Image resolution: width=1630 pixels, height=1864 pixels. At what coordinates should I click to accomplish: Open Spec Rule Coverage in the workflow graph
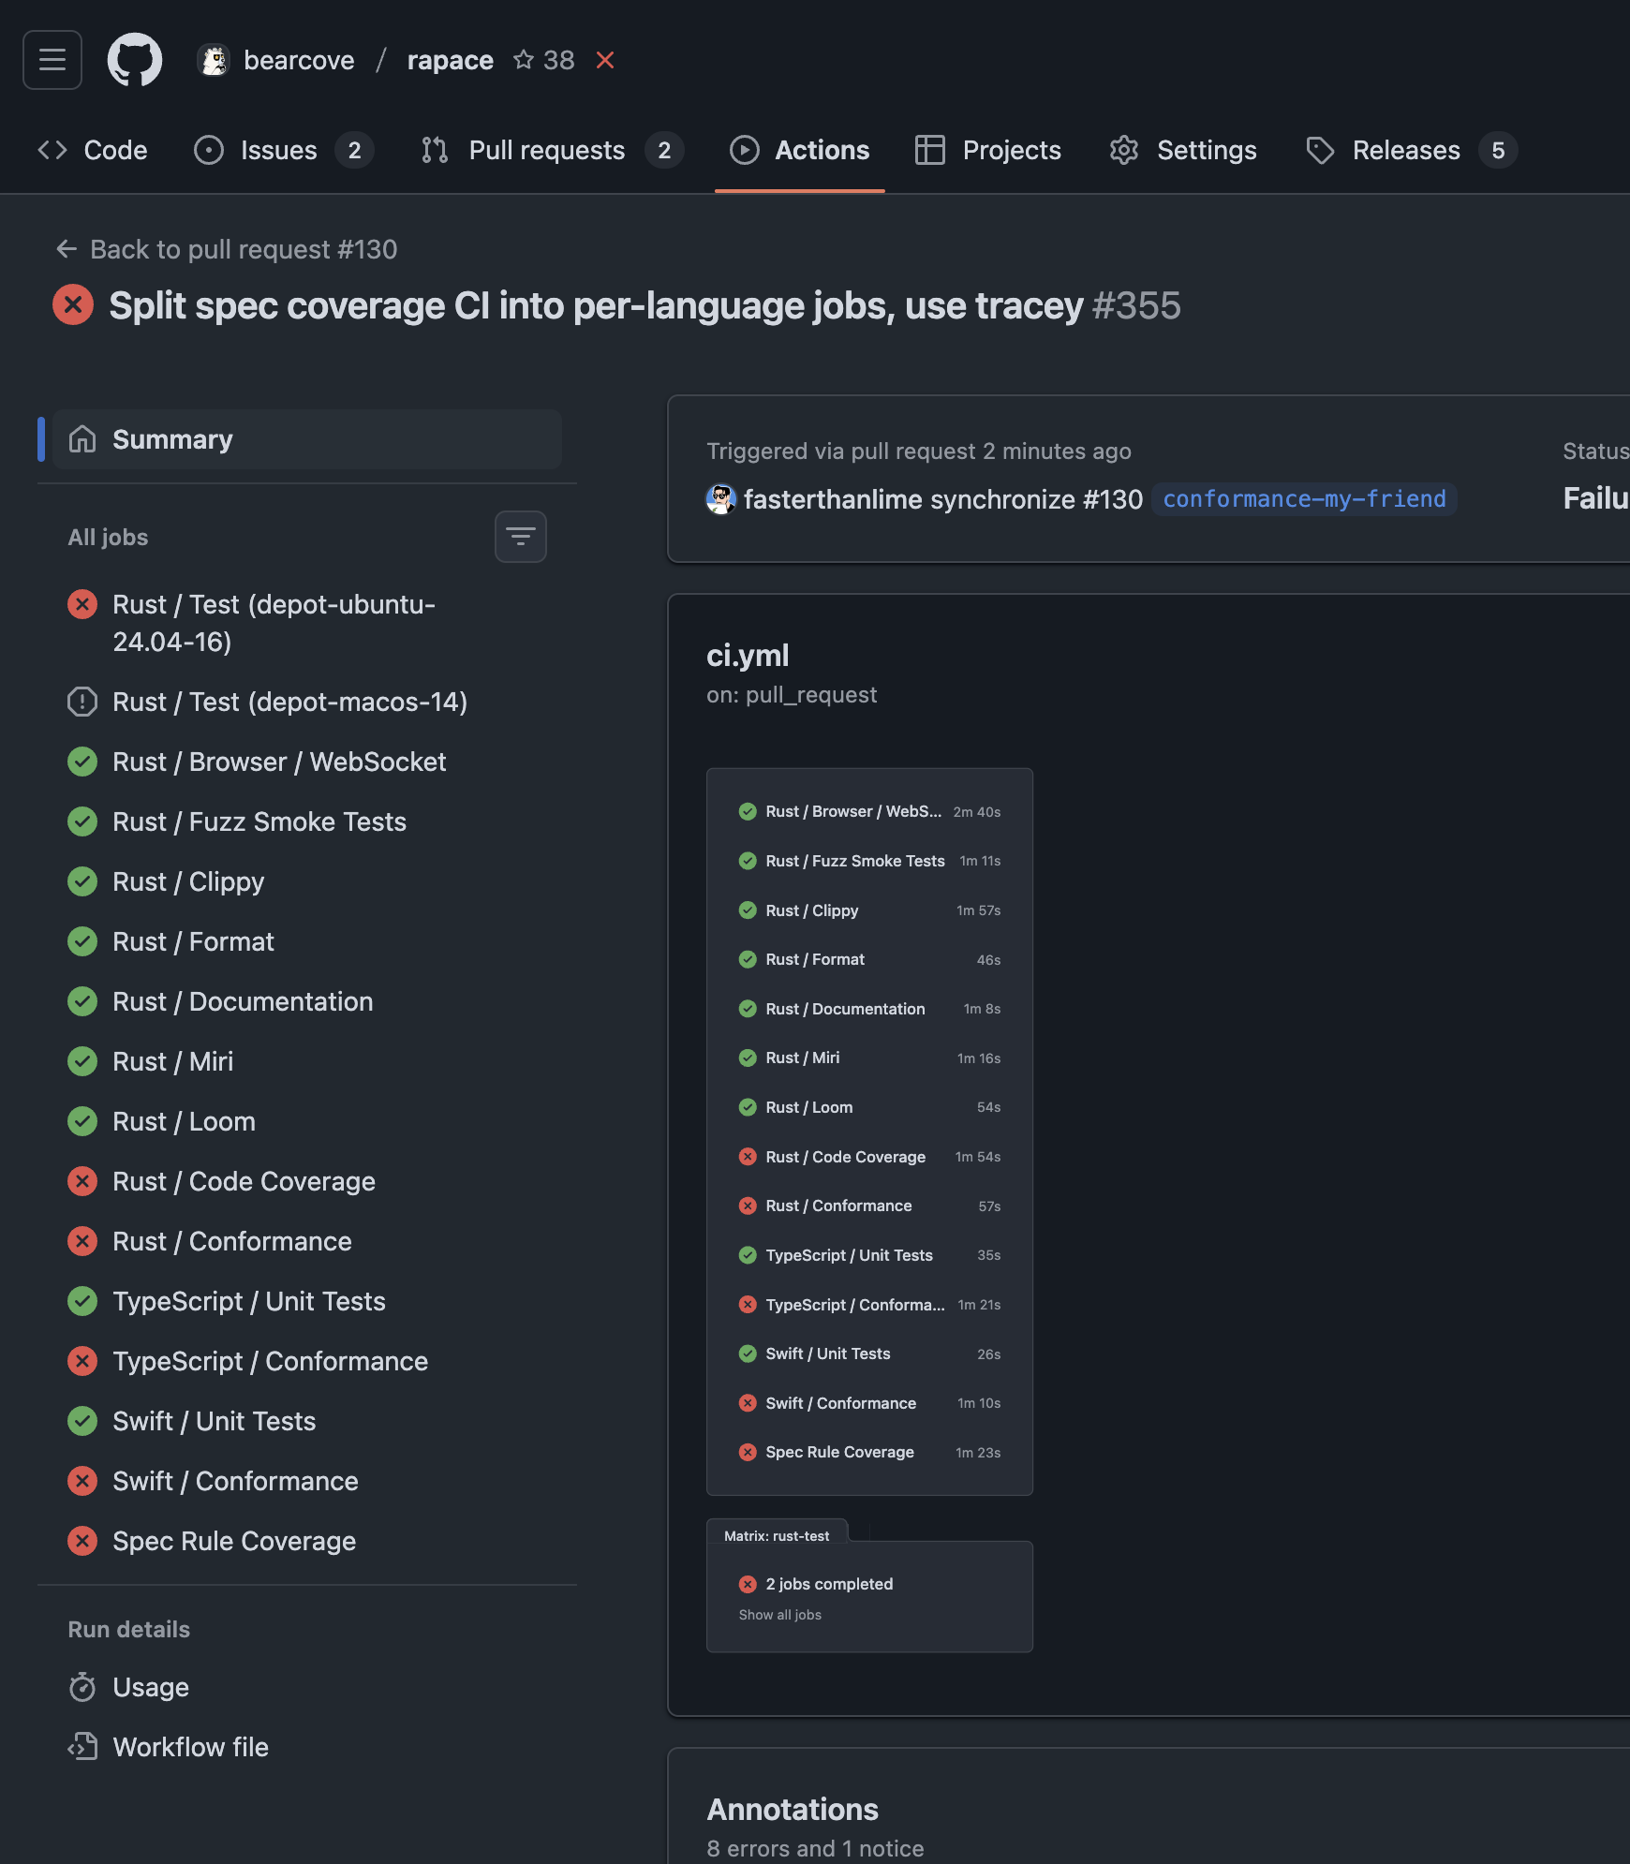[x=839, y=1452]
